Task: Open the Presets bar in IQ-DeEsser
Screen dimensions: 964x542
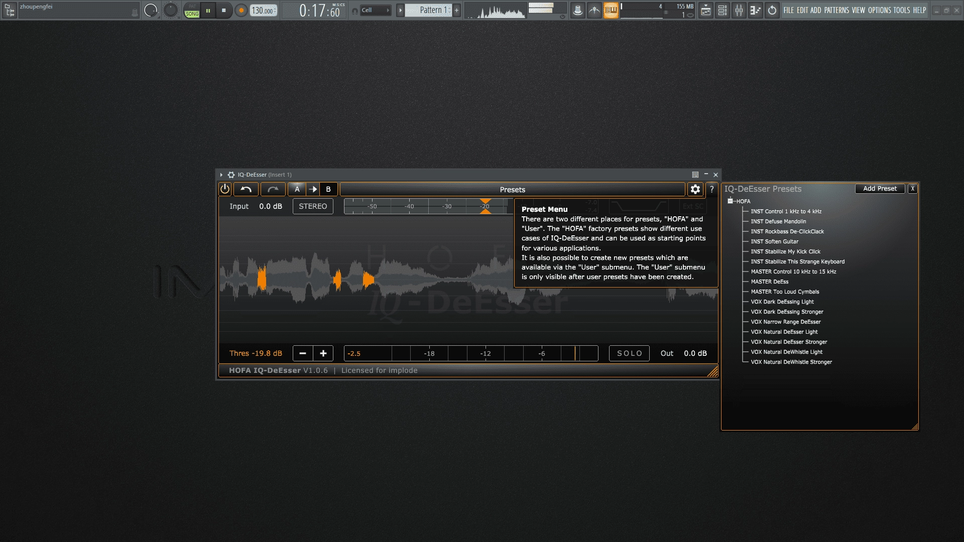Action: 513,189
